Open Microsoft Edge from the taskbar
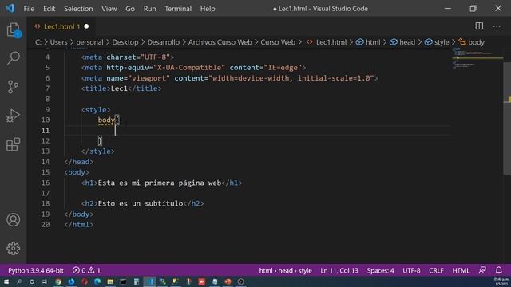511x287 pixels. [97, 281]
